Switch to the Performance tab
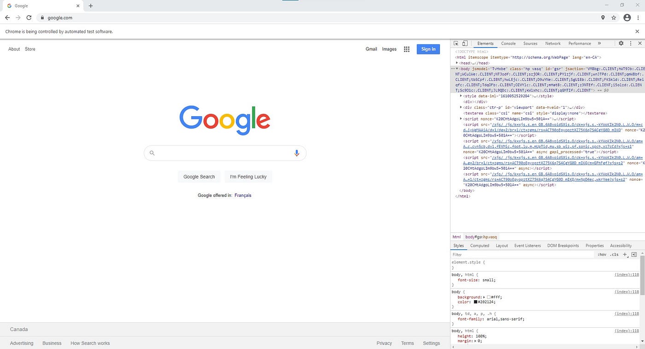Viewport: 645px width, 349px height. (580, 43)
